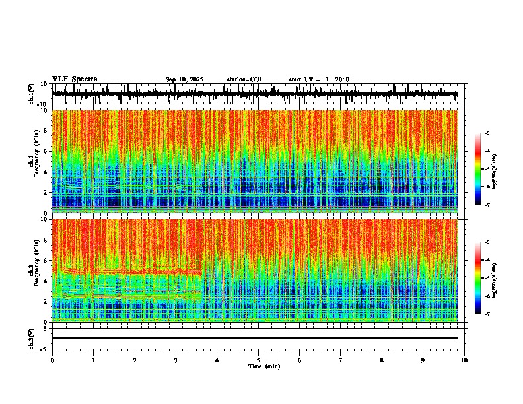
Task: Click the "6" tick on ch.2 frequency axis
Action: point(46,261)
